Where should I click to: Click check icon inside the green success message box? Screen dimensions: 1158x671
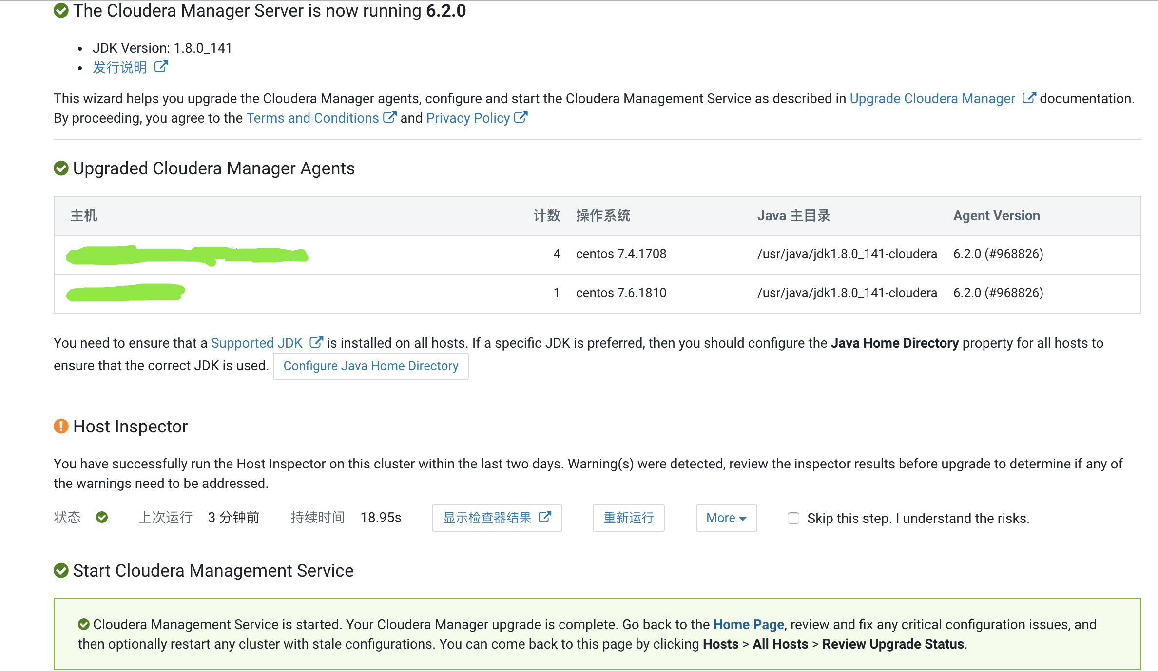click(84, 624)
